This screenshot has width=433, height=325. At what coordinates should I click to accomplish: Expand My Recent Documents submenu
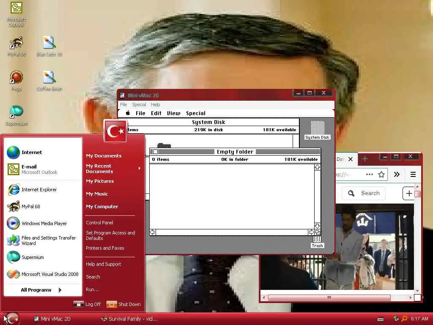pyautogui.click(x=113, y=168)
